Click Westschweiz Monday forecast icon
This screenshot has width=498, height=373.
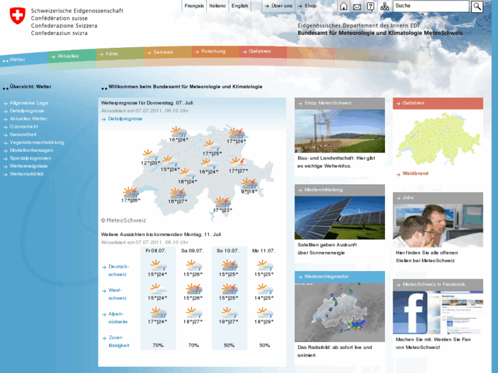pos(264,290)
